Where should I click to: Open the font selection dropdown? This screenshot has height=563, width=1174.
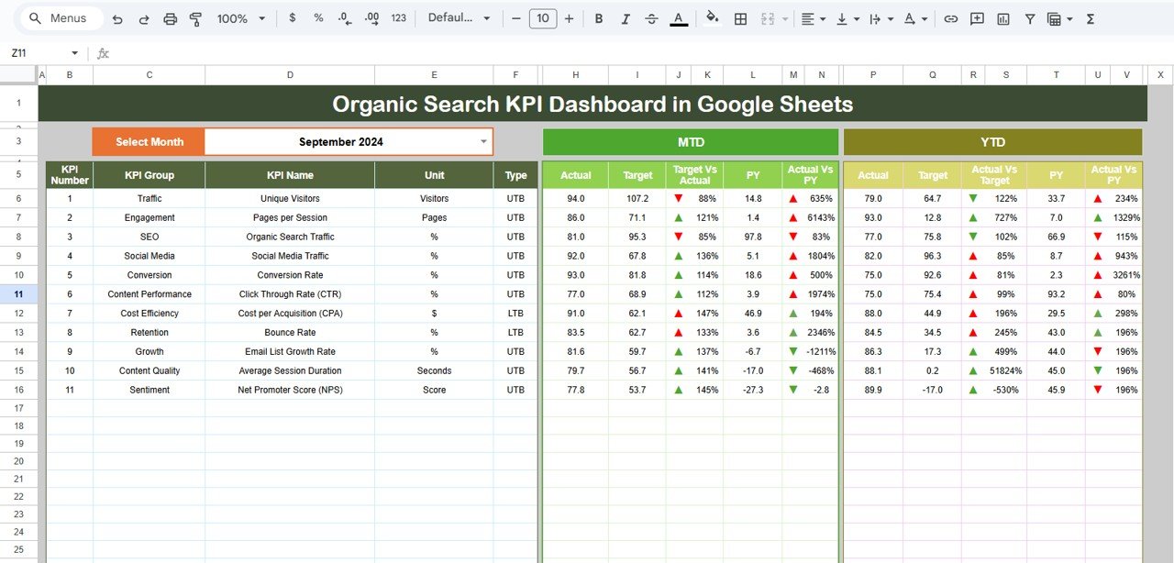459,17
